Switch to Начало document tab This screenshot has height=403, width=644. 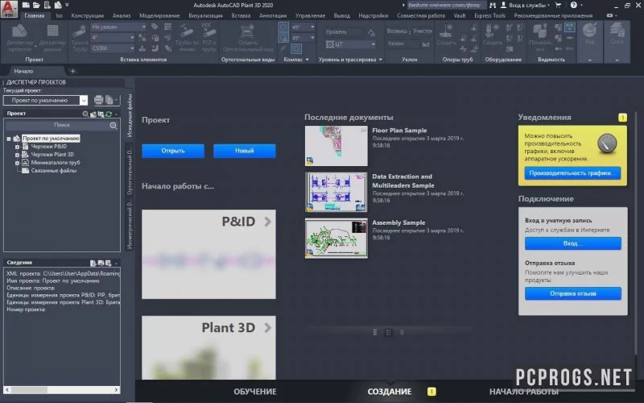(x=23, y=71)
